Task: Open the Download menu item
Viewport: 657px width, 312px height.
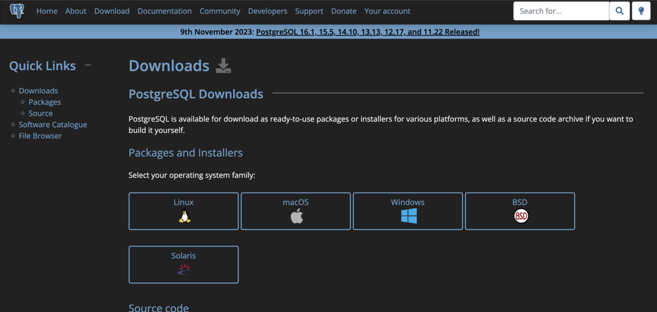Action: [112, 11]
